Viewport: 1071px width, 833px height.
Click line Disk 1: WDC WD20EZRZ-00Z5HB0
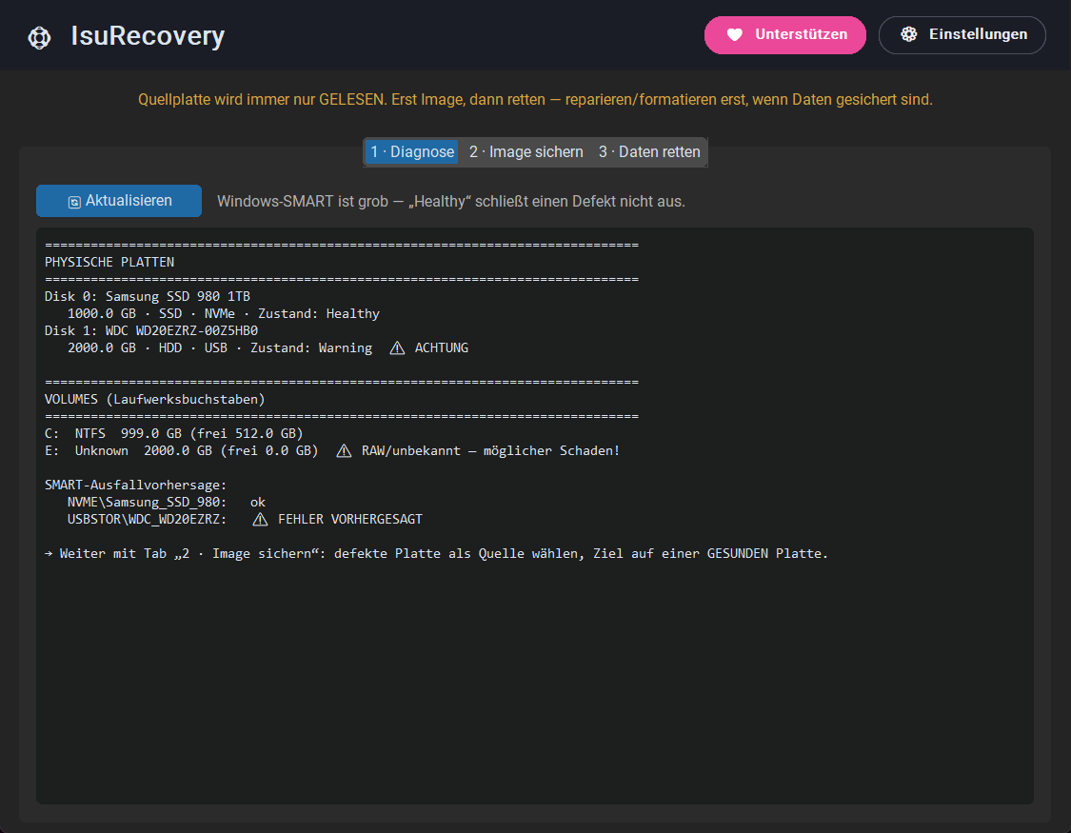(x=151, y=330)
